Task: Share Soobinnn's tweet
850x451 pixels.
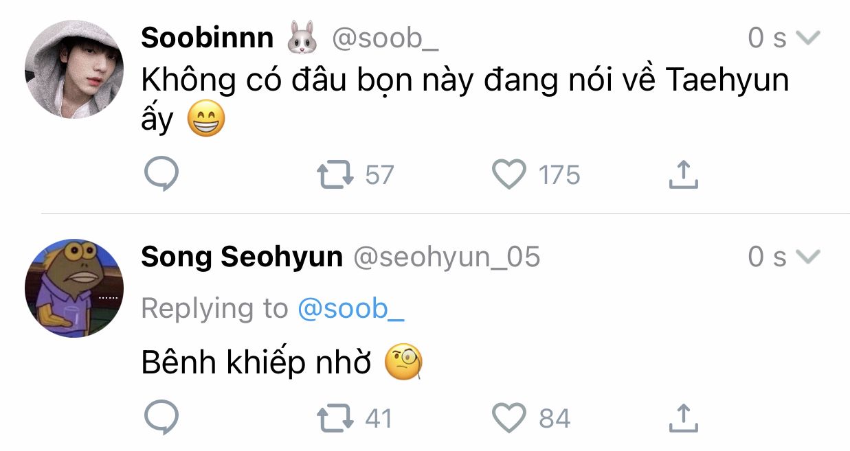Action: point(683,175)
